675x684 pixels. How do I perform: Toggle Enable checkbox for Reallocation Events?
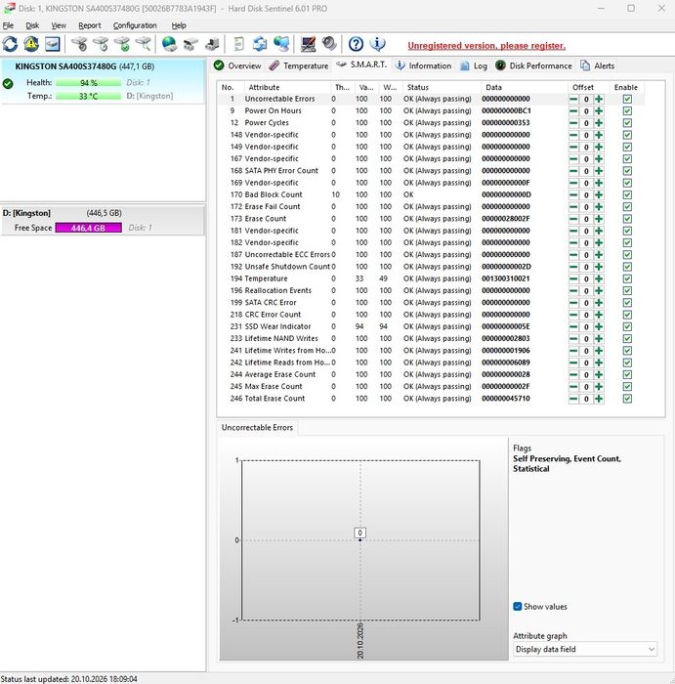point(627,291)
